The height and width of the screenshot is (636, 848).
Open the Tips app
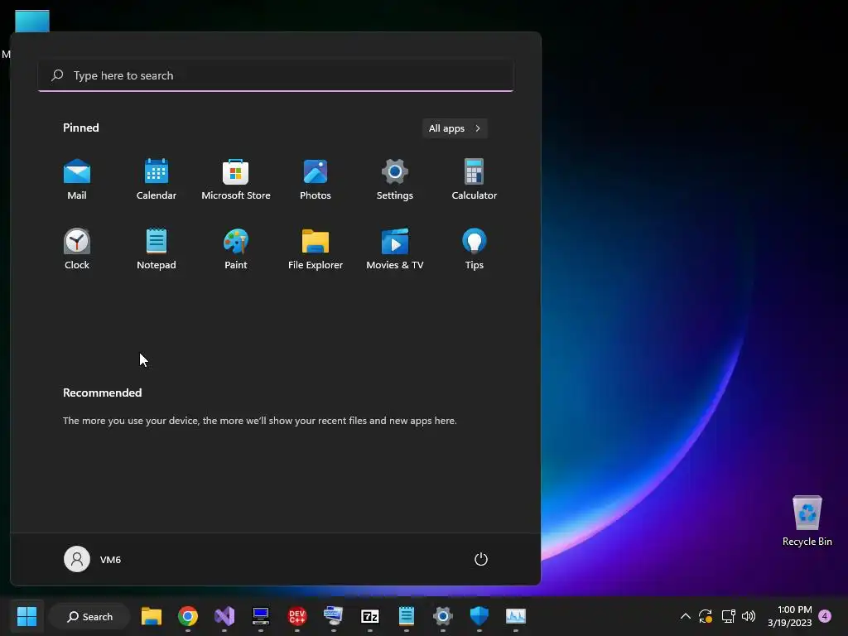[x=475, y=248]
